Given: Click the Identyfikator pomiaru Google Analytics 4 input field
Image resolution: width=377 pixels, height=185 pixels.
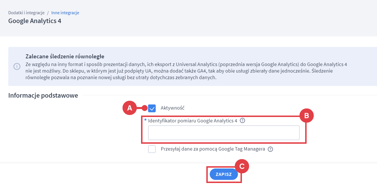Looking at the screenshot, I should tap(224, 133).
